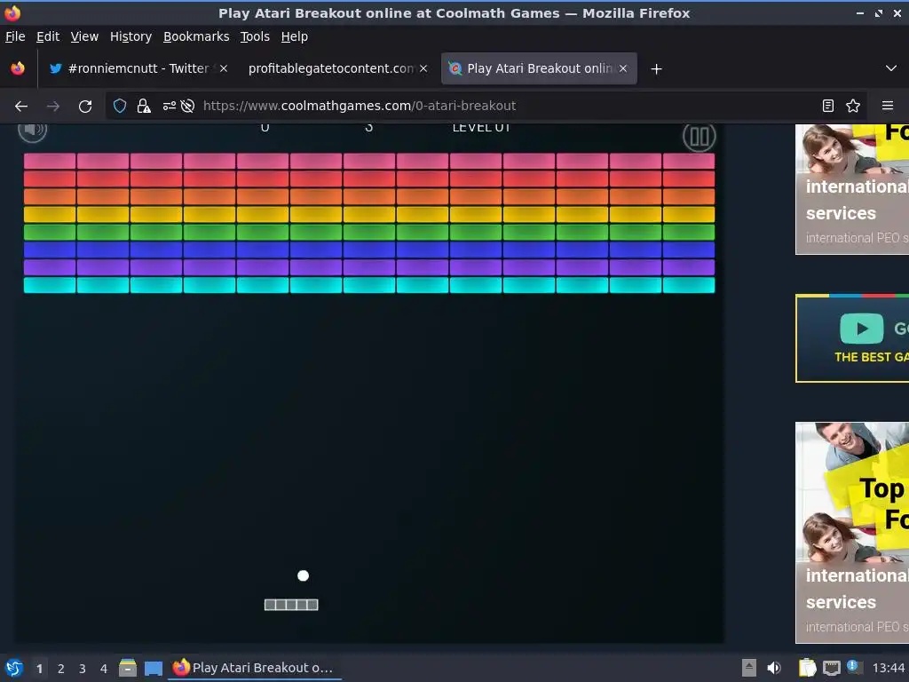The width and height of the screenshot is (909, 682).
Task: Go forward to the next page
Action: tap(52, 107)
